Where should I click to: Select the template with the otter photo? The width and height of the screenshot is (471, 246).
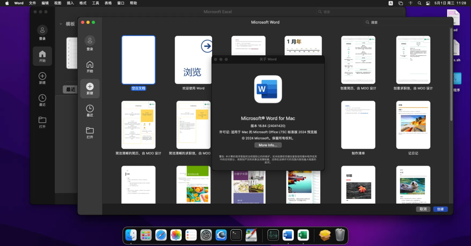[413, 185]
